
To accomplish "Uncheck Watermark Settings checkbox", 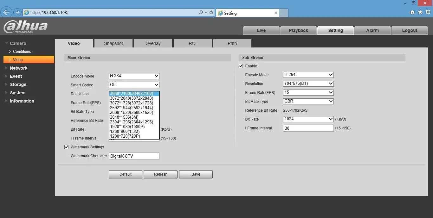I will 66,147.
